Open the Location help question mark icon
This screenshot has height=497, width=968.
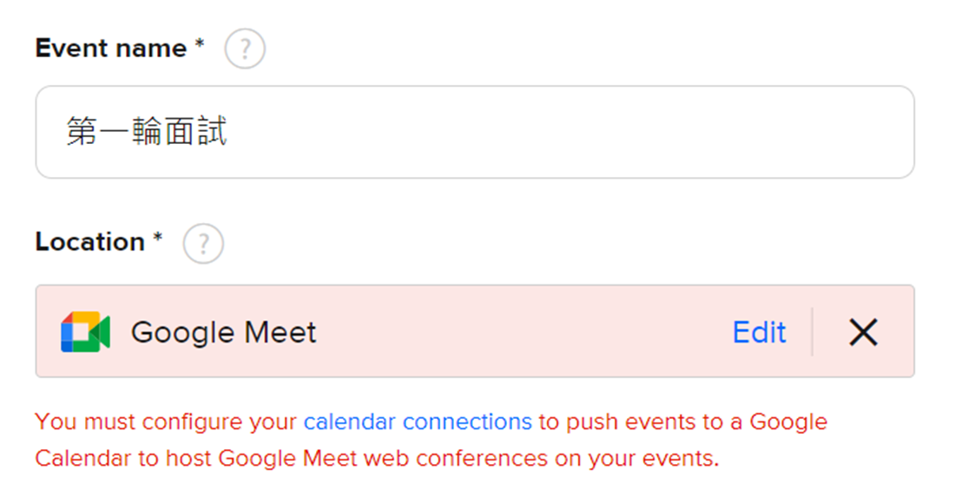203,244
